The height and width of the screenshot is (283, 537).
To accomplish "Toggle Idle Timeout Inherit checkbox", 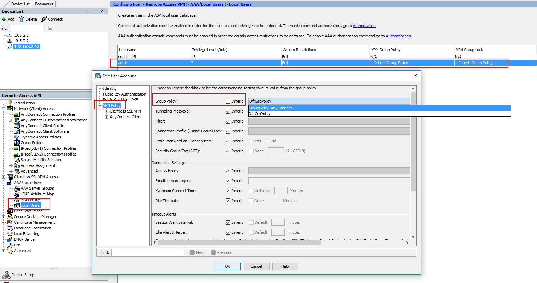I will click(228, 201).
